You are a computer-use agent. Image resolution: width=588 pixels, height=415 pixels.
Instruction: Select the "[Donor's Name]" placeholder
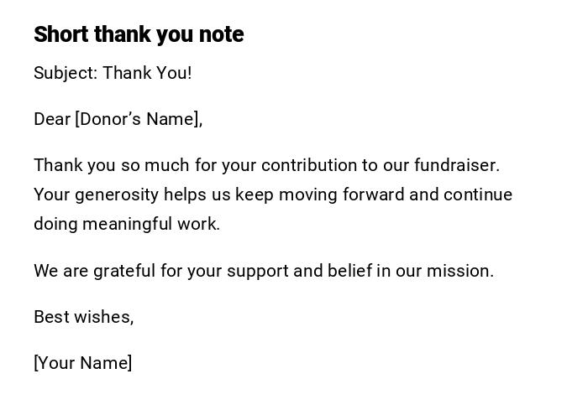[x=139, y=119]
